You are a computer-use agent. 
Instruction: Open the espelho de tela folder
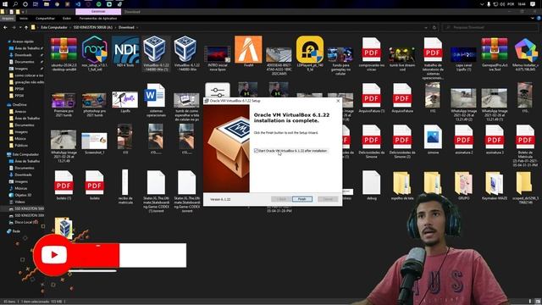pyautogui.click(x=401, y=183)
